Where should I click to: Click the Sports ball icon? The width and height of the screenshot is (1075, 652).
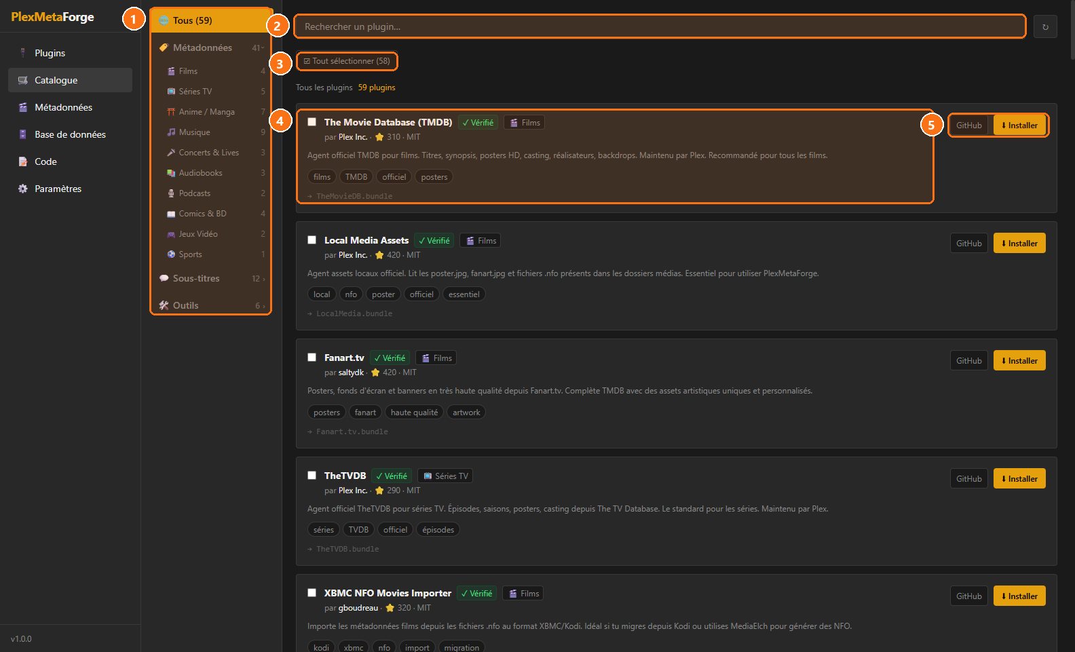[172, 254]
